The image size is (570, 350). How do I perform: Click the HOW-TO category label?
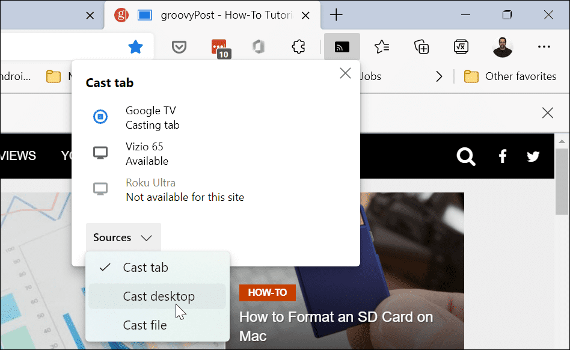click(x=267, y=293)
